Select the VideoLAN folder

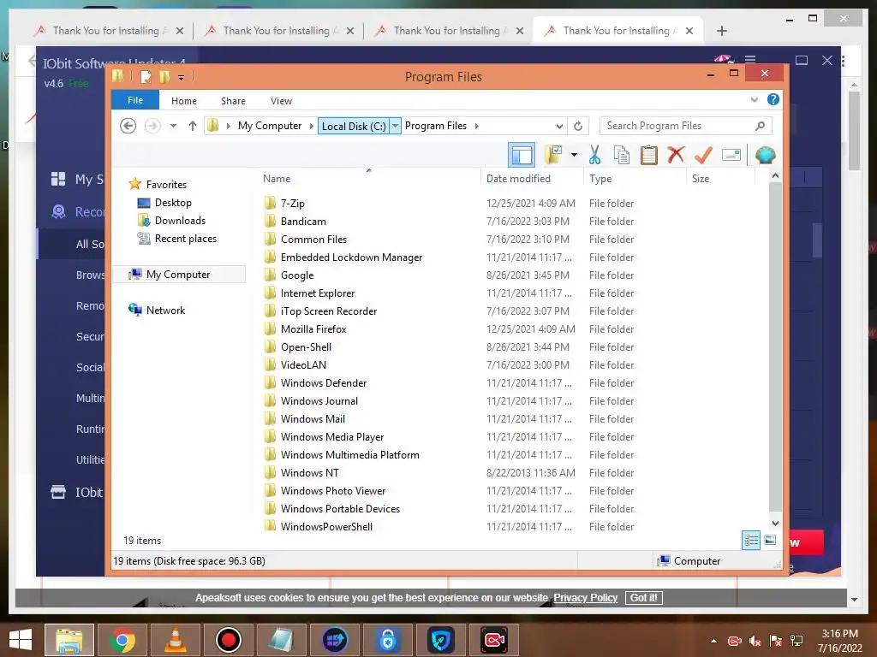303,364
